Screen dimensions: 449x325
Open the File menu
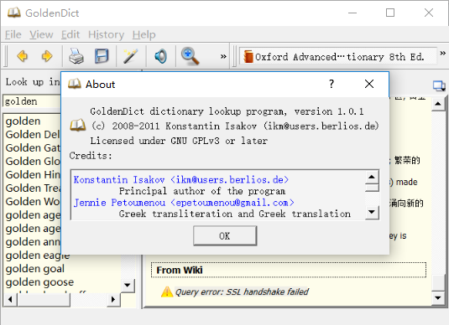click(x=13, y=34)
